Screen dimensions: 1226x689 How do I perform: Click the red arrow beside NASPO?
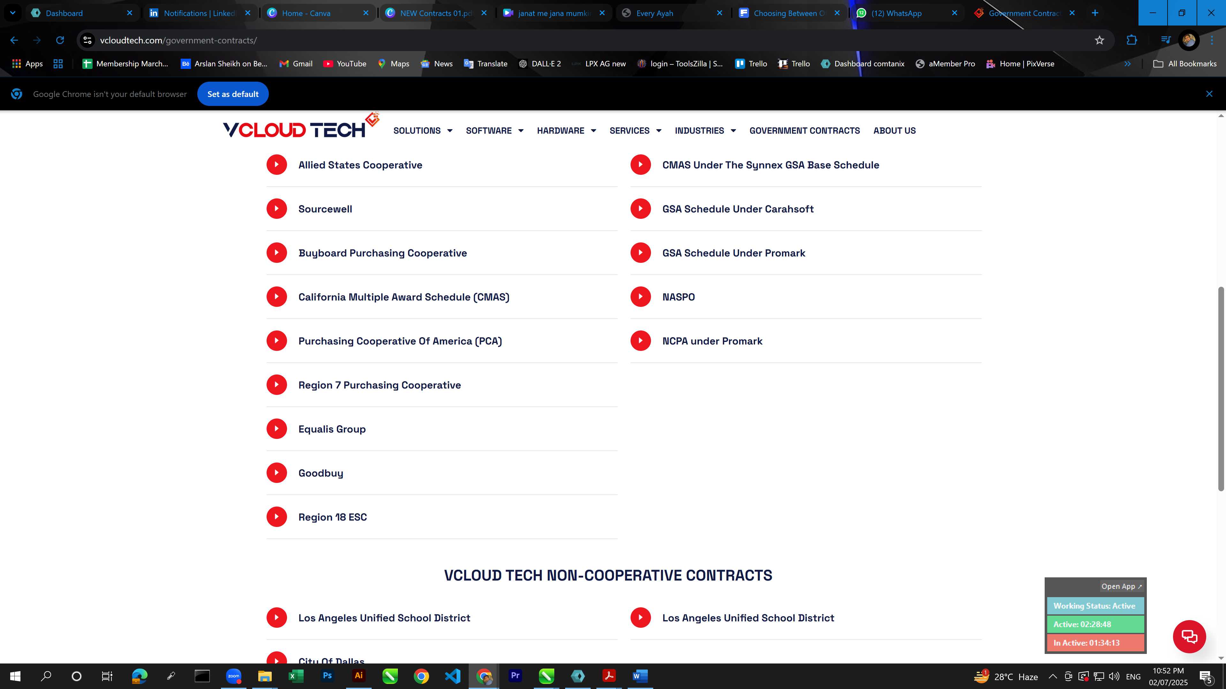pos(640,297)
